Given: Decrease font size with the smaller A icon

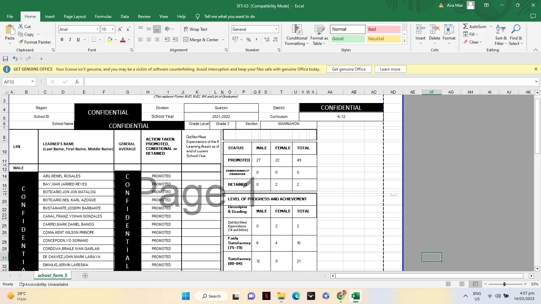Looking at the screenshot, I should point(128,29).
